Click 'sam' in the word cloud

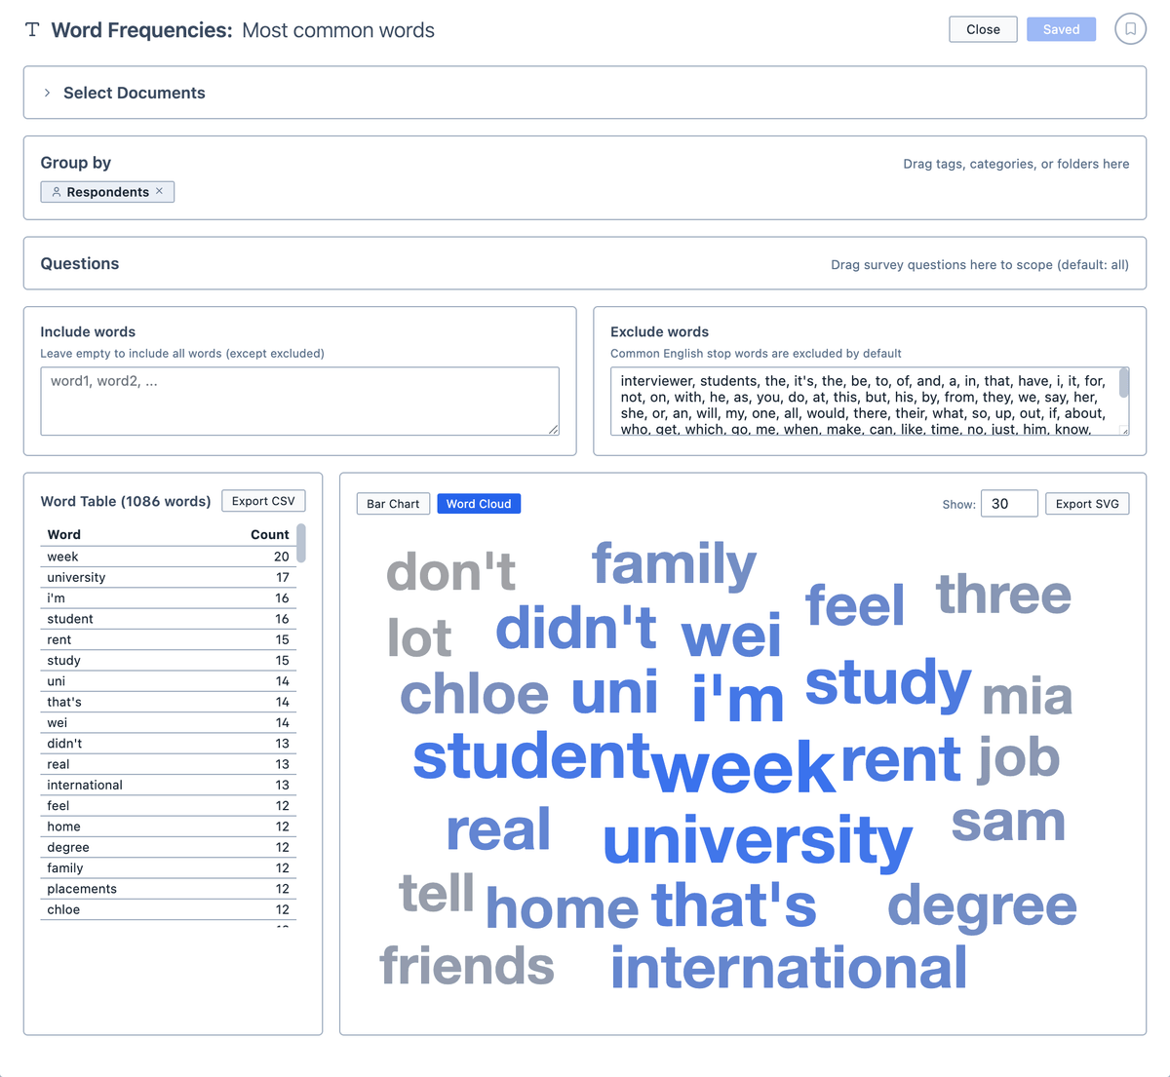[x=1008, y=824]
